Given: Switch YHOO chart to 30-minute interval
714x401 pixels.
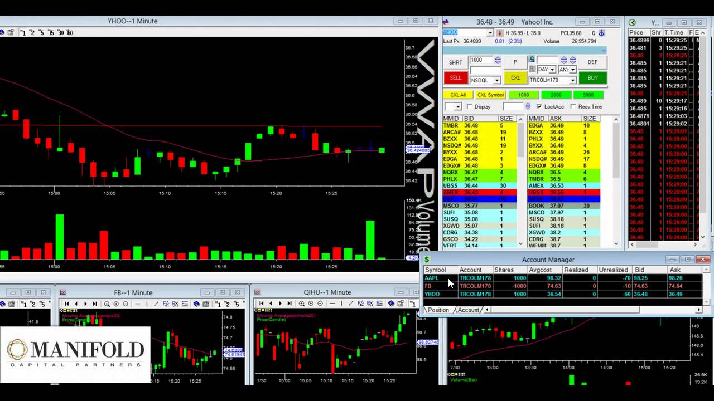Looking at the screenshot, I should 60,32.
